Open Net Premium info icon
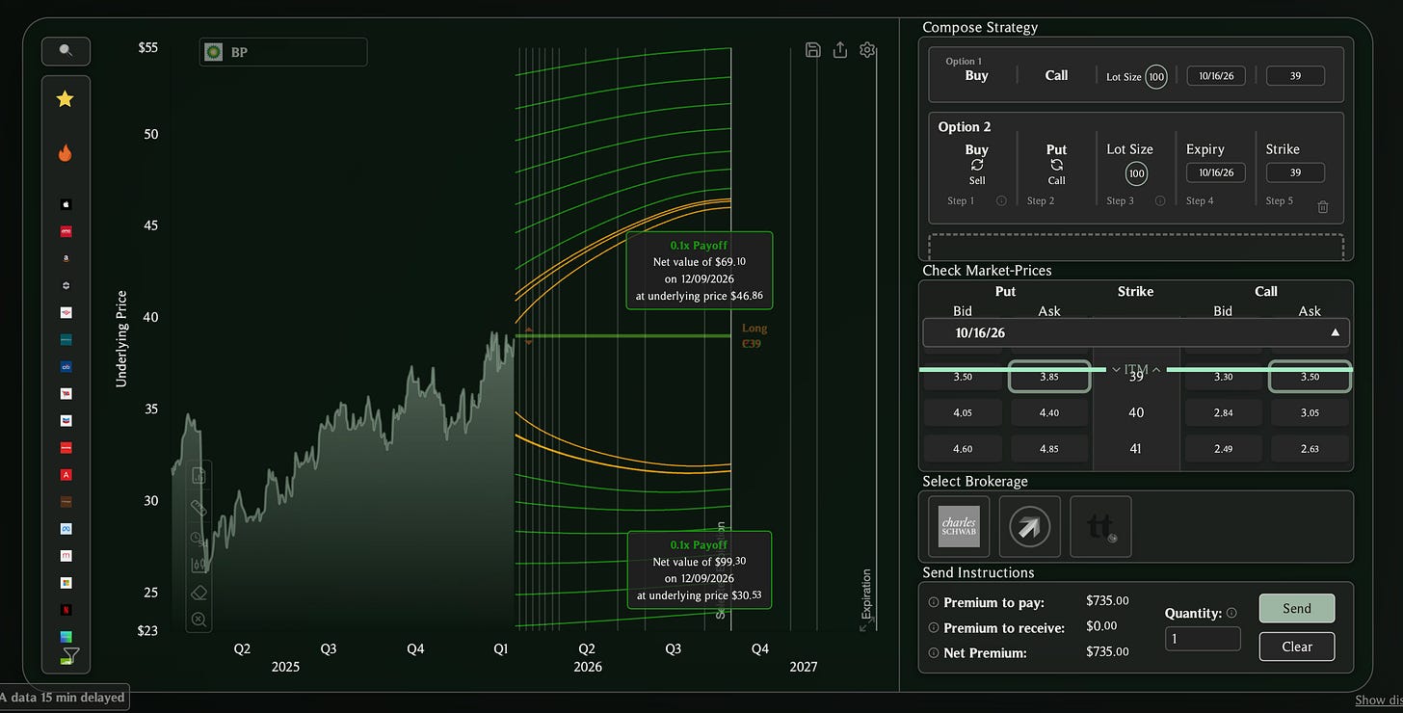The height and width of the screenshot is (713, 1403). (934, 653)
